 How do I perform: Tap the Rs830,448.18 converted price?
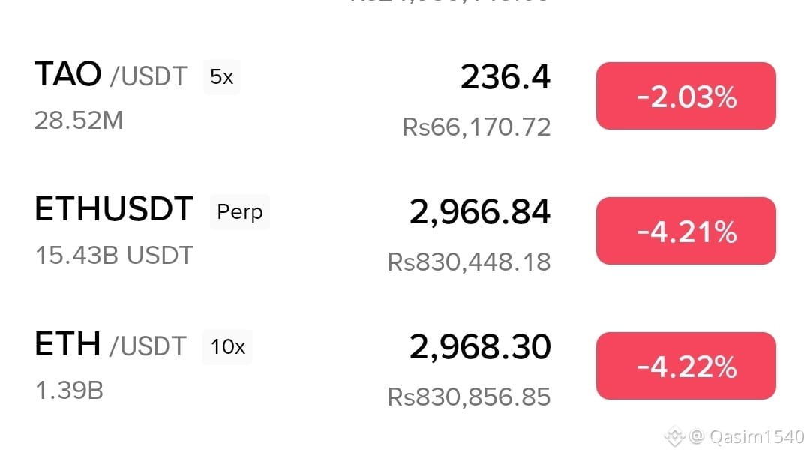(x=469, y=262)
